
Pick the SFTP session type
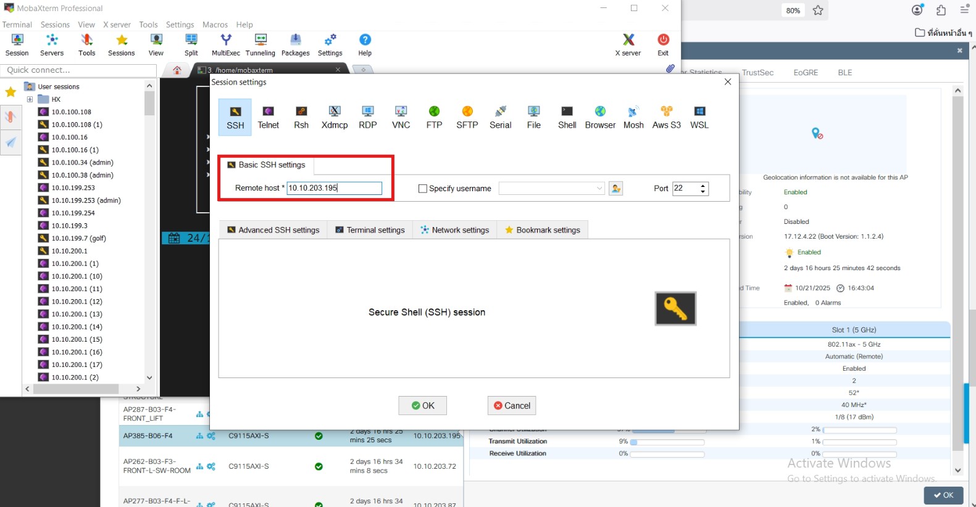pyautogui.click(x=467, y=117)
